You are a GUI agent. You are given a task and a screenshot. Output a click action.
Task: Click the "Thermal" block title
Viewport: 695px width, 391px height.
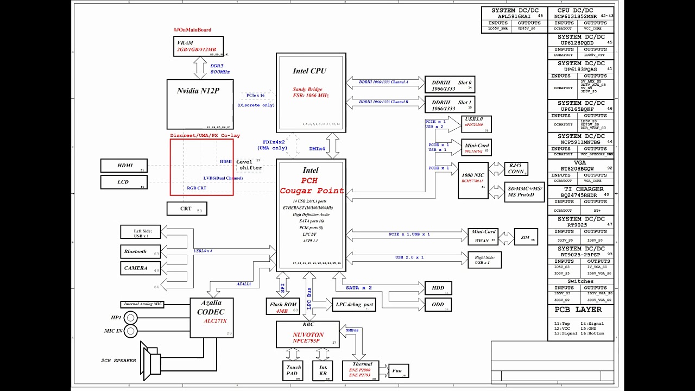pyautogui.click(x=363, y=364)
